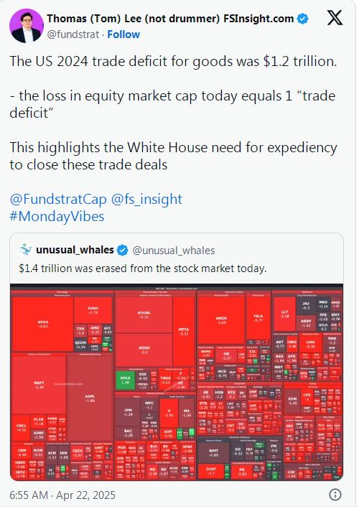Follow the @fundstrat account
Image resolution: width=359 pixels, height=509 pixels.
pos(123,34)
